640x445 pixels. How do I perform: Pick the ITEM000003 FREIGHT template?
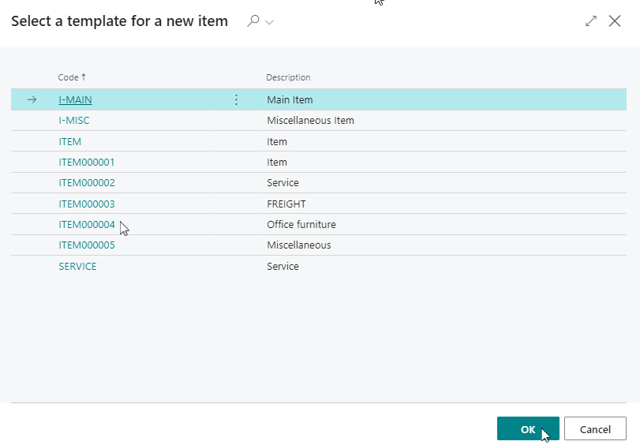(87, 204)
